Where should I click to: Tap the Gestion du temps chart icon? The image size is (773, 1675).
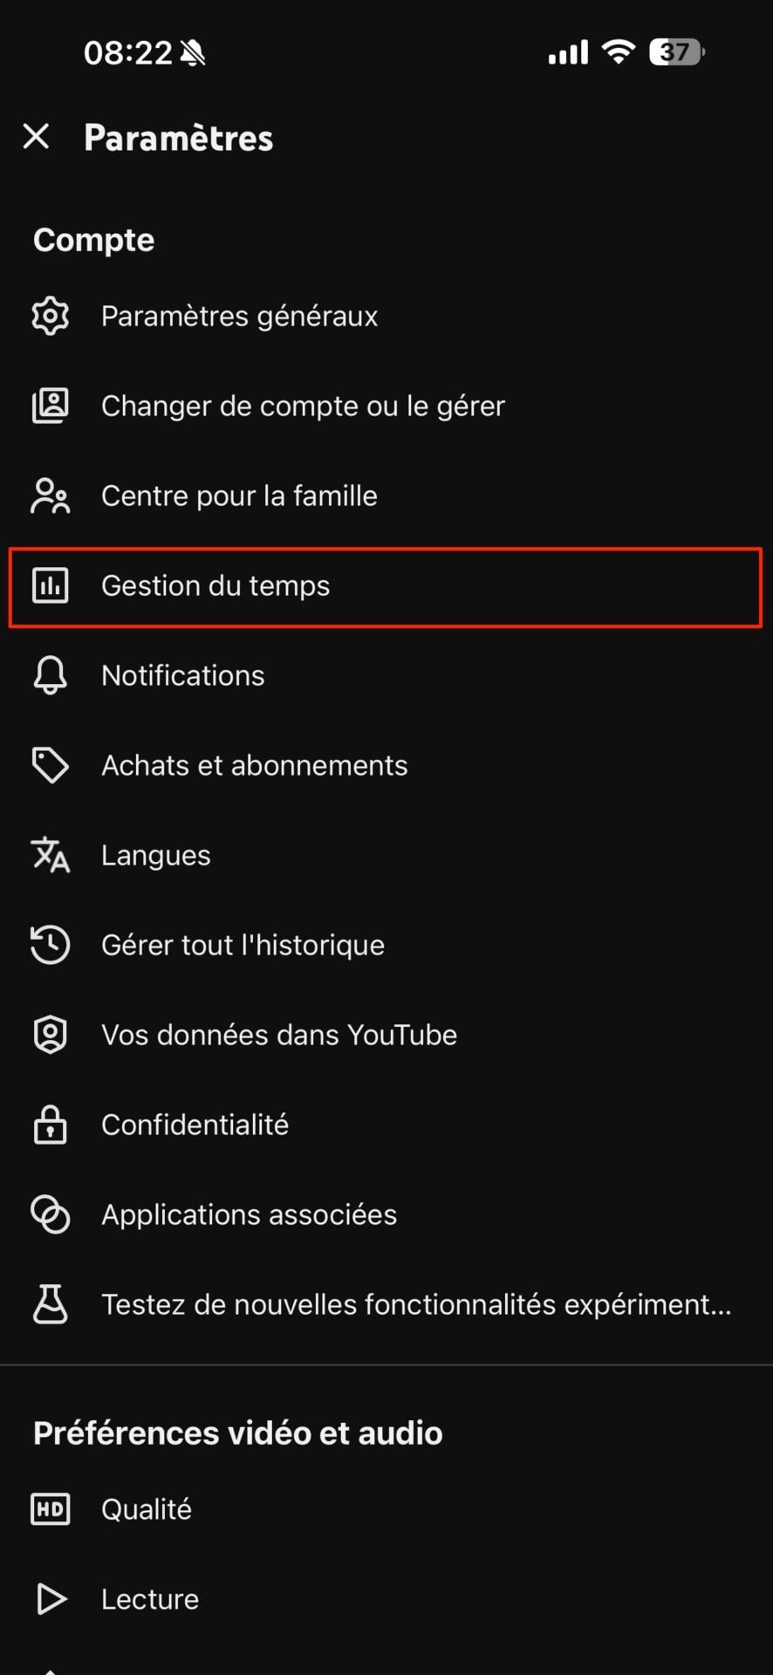tap(50, 585)
